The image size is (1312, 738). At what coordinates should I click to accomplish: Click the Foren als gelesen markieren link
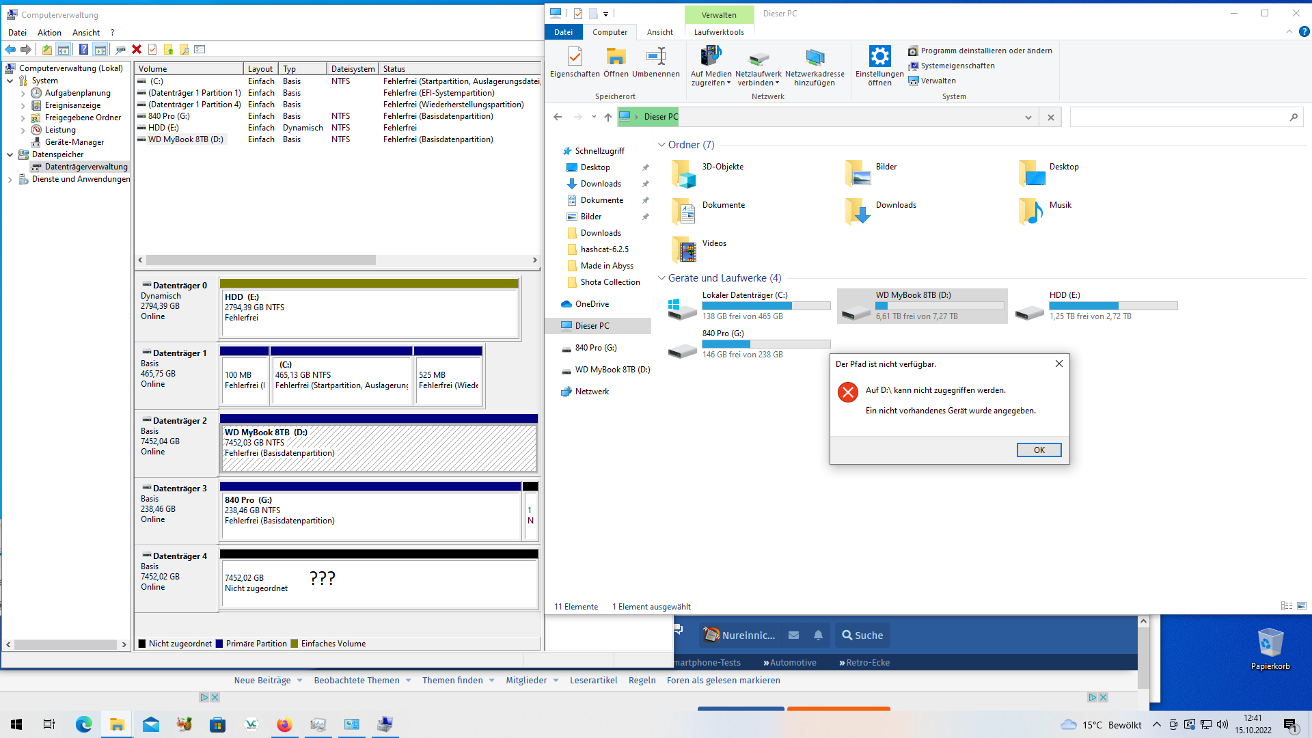(724, 680)
